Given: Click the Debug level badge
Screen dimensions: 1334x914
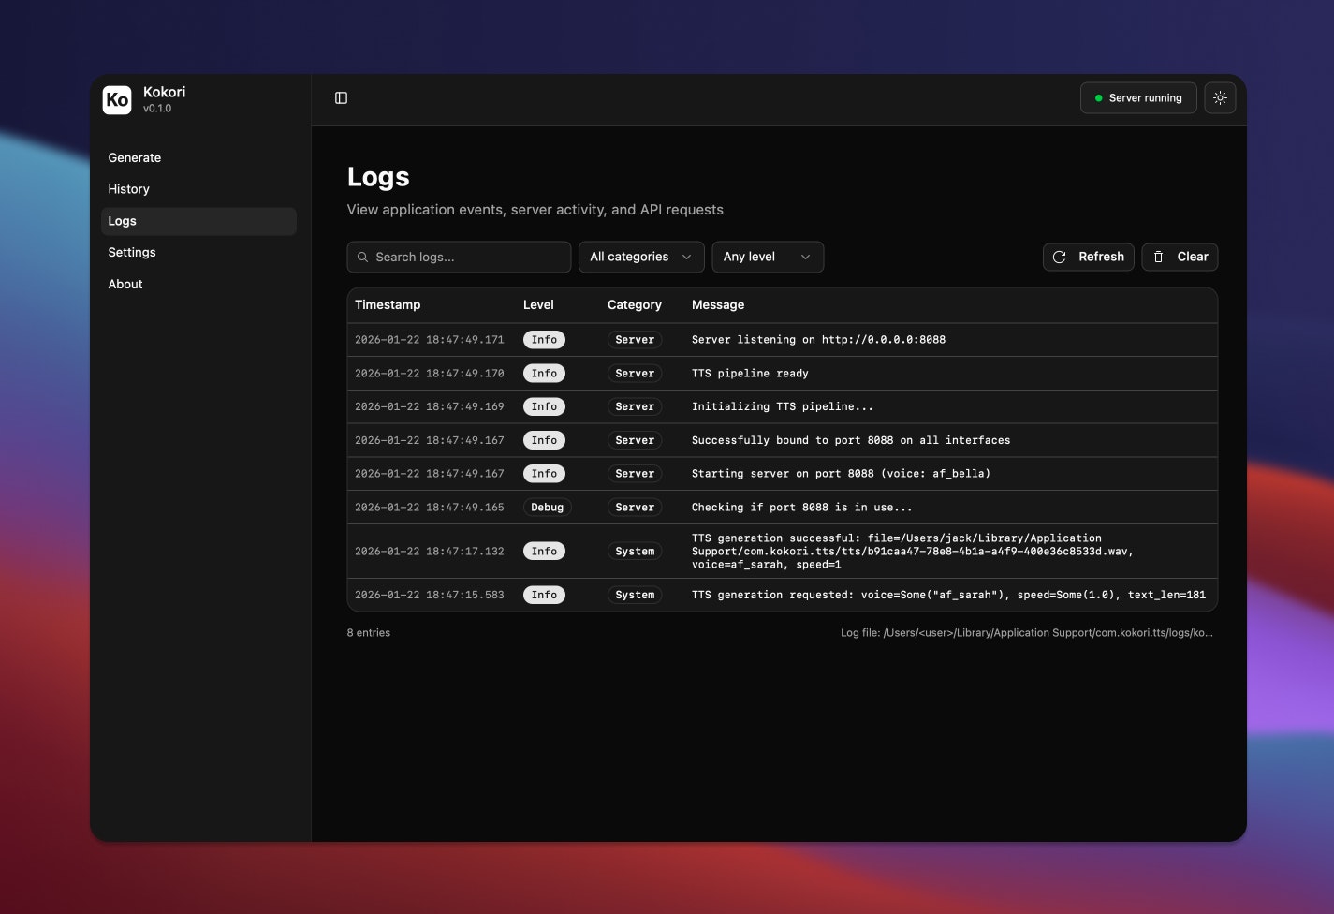Looking at the screenshot, I should pyautogui.click(x=548, y=508).
